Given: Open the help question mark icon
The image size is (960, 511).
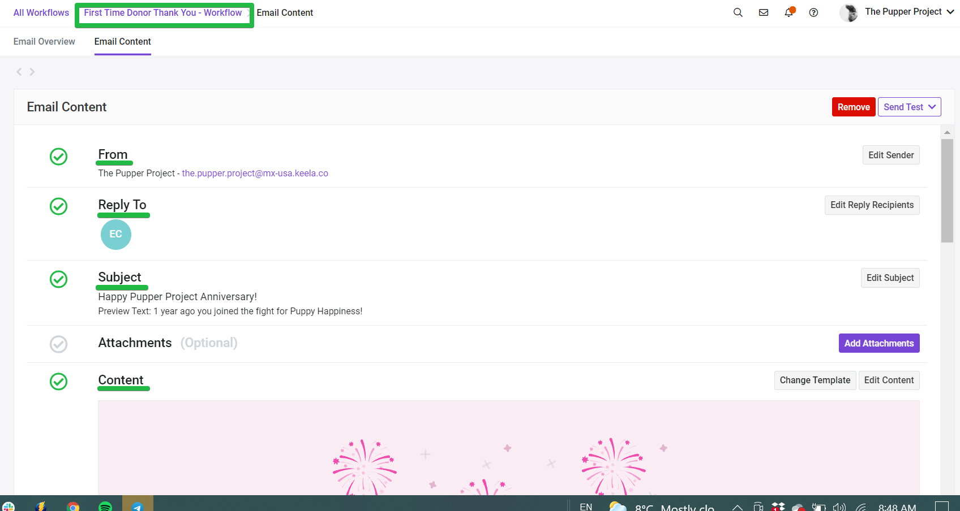Looking at the screenshot, I should click(x=813, y=12).
